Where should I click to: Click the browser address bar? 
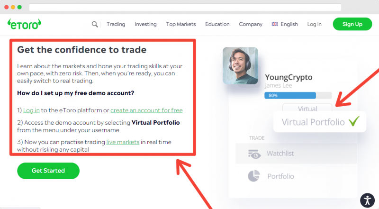[185, 7]
